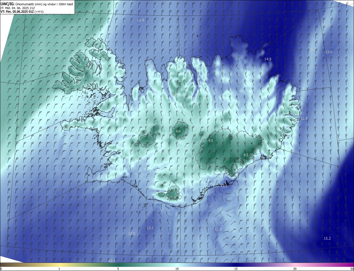This screenshot has height=271, width=354.
Task: Click the 13.1 label next to the 12.0 label
Action: [x=150, y=228]
